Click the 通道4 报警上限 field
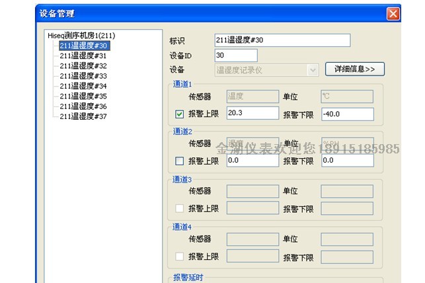This screenshot has width=425, height=283. [x=252, y=256]
